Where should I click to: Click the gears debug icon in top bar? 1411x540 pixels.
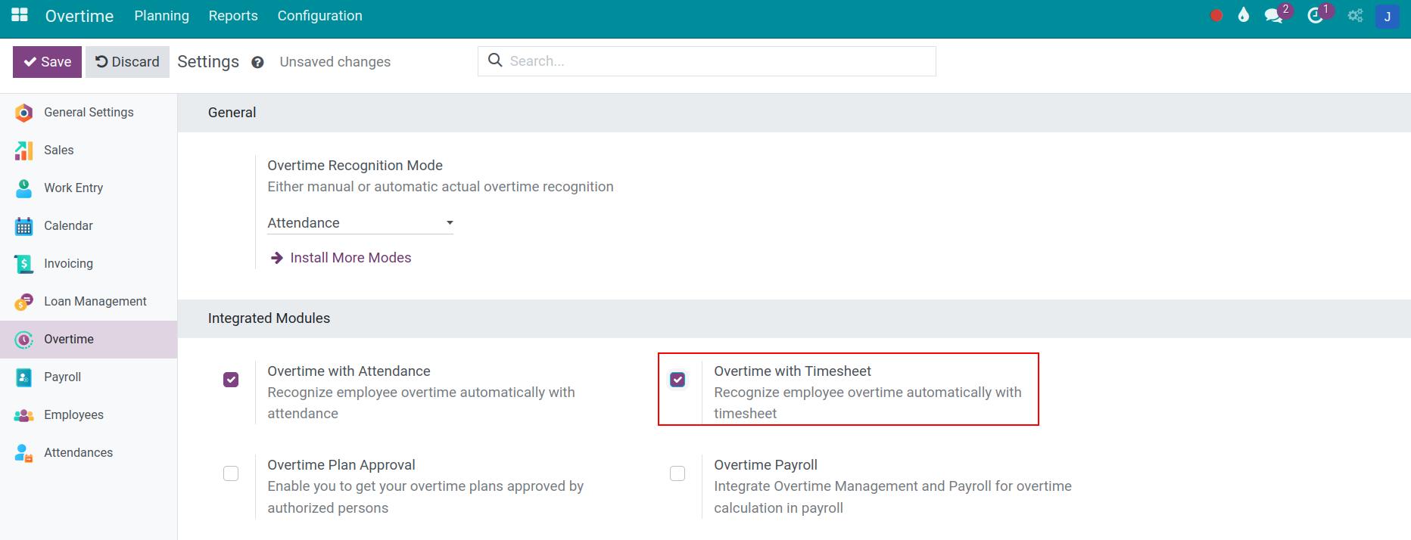pos(1355,16)
